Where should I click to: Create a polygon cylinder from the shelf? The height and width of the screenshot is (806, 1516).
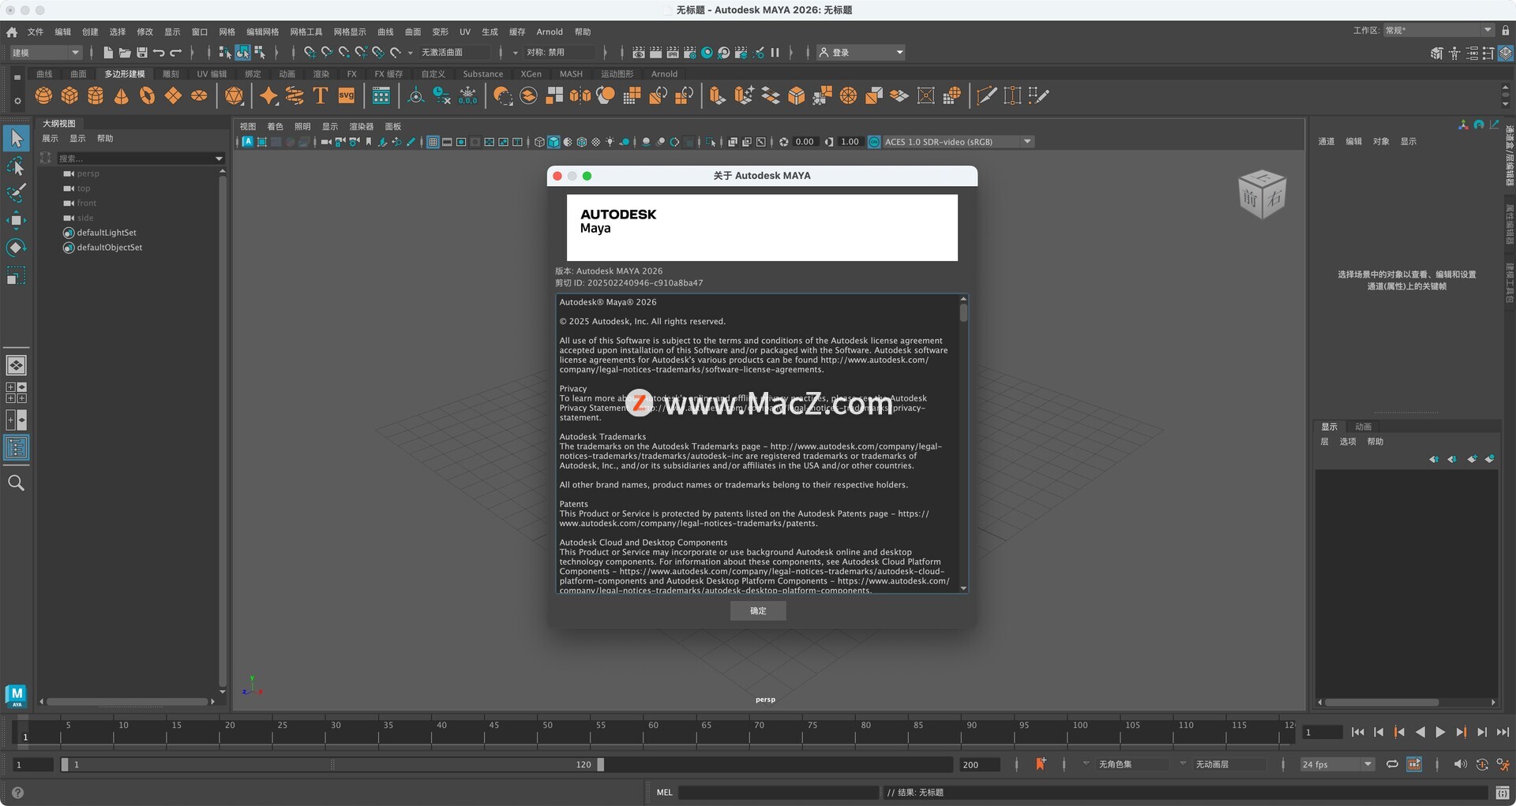coord(96,95)
